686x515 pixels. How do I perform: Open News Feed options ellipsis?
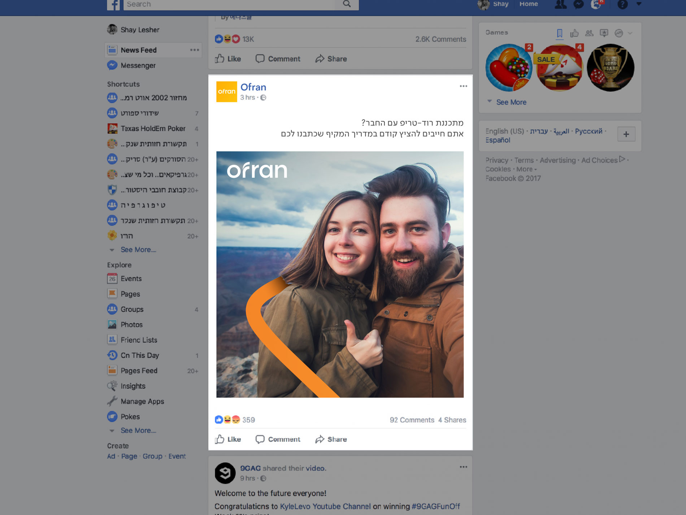pos(195,50)
